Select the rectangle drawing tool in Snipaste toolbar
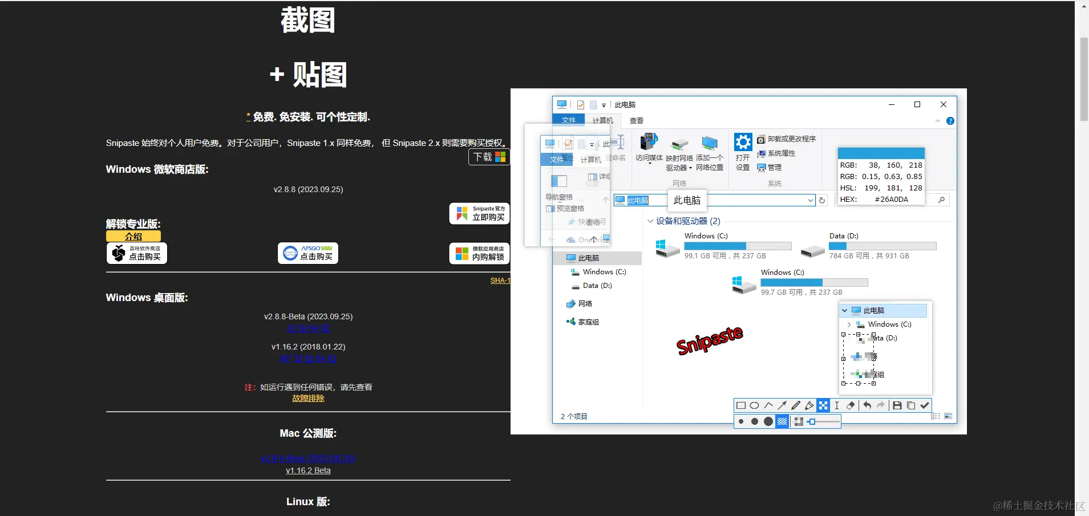The height and width of the screenshot is (516, 1089). pyautogui.click(x=740, y=405)
